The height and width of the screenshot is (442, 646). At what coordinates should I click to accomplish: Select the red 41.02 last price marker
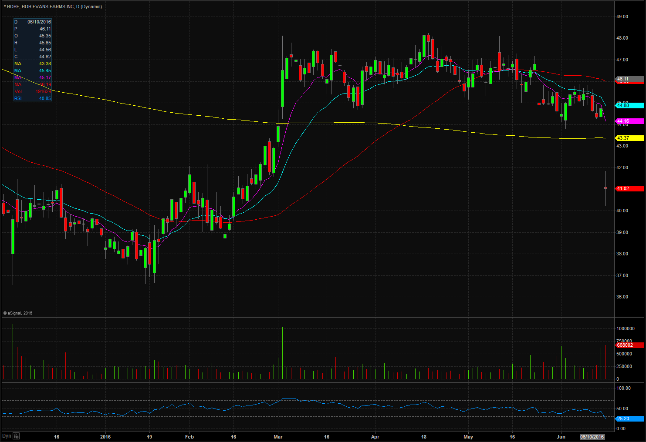(629, 188)
